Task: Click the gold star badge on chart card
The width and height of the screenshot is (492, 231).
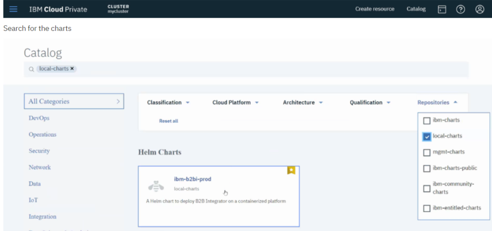Action: (x=291, y=170)
